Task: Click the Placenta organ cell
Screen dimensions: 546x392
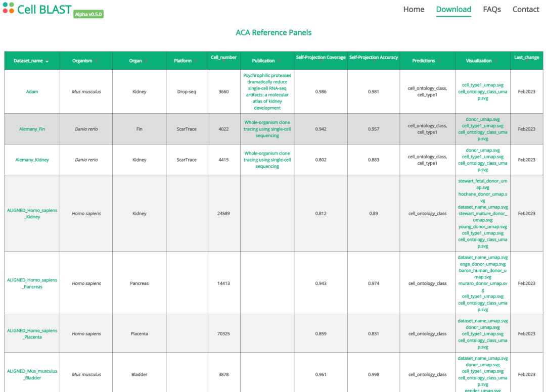Action: tap(140, 334)
